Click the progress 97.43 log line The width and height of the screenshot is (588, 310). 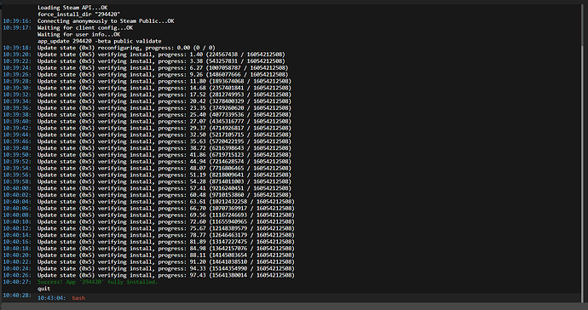point(166,276)
